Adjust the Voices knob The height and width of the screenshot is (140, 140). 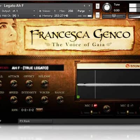pyautogui.click(x=44, y=99)
